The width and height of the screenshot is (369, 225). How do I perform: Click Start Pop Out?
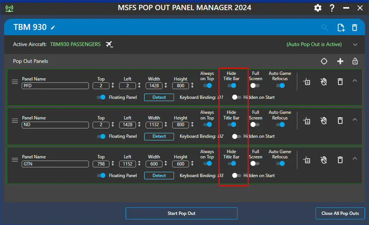point(182,213)
